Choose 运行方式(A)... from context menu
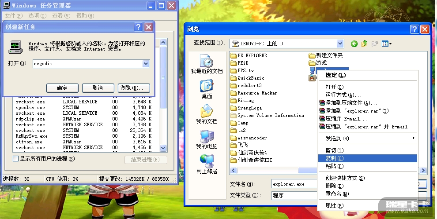 367,95
